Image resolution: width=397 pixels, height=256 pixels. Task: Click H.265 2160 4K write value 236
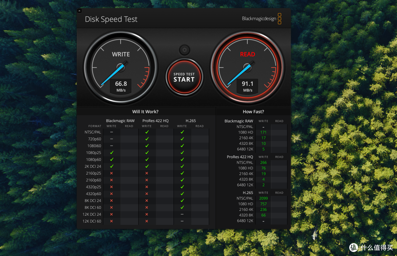tap(263, 209)
